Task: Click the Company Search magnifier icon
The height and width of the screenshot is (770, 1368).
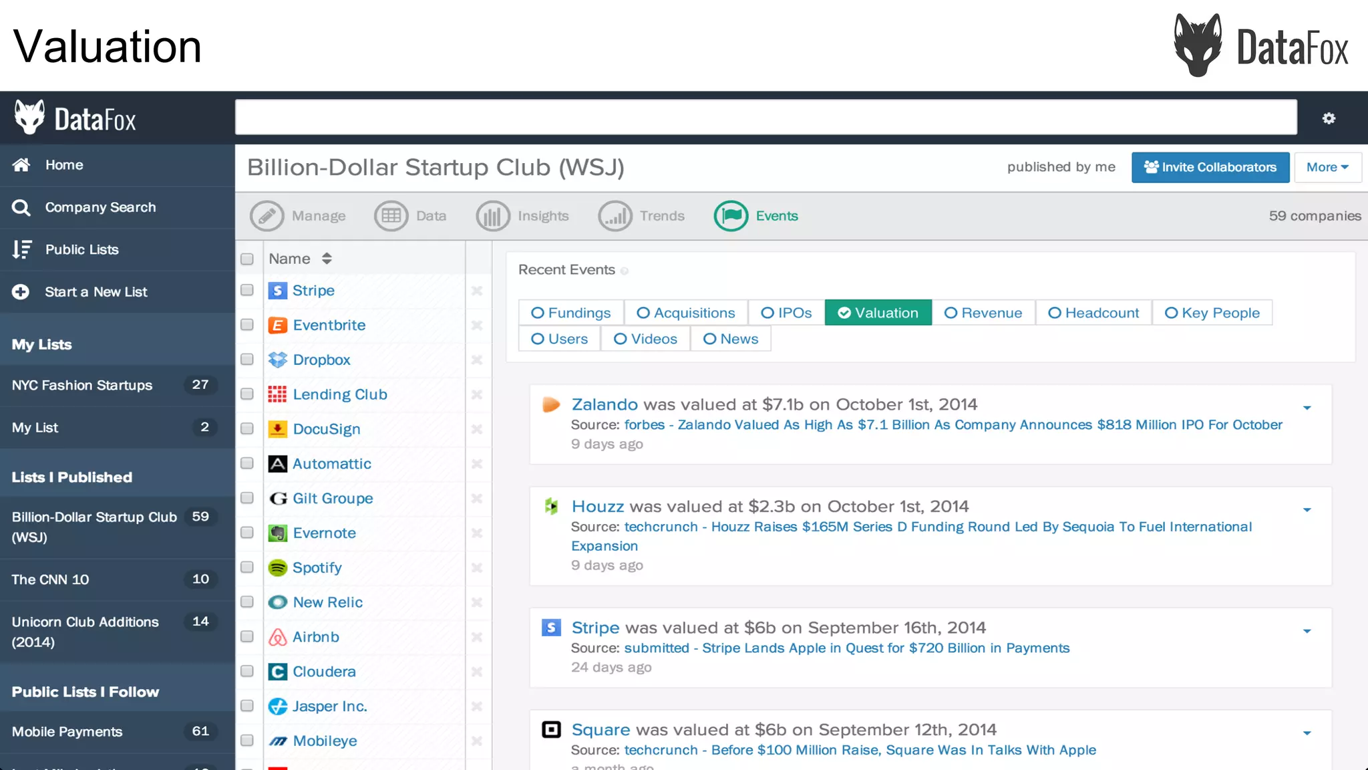Action: click(21, 208)
